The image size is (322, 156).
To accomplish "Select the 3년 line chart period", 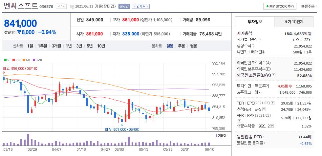I will tap(79, 46).
